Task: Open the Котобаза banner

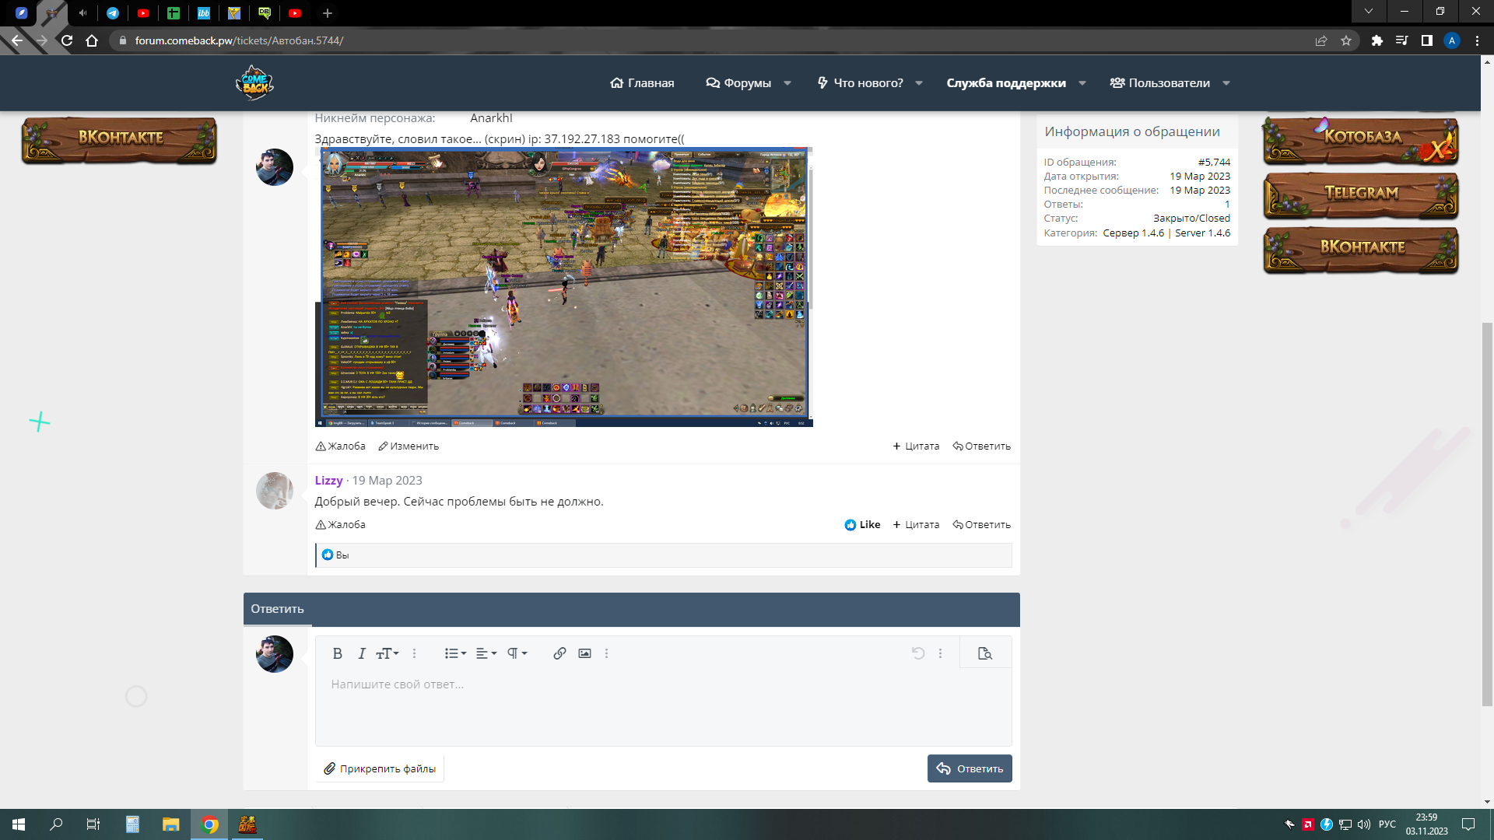Action: coord(1361,140)
